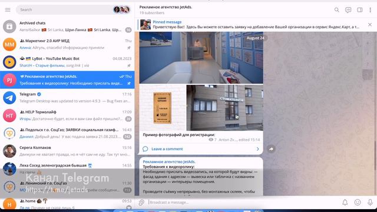This screenshot has height=212, width=377.
Task: Toggle the right info sidebar panel
Action: 360,10
